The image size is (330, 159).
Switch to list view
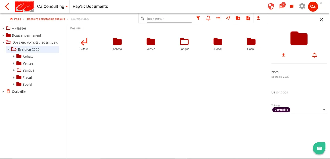pos(218,18)
